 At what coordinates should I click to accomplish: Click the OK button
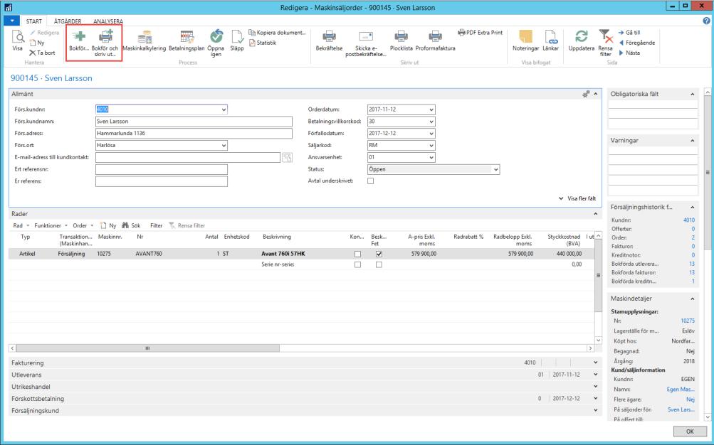click(x=690, y=431)
